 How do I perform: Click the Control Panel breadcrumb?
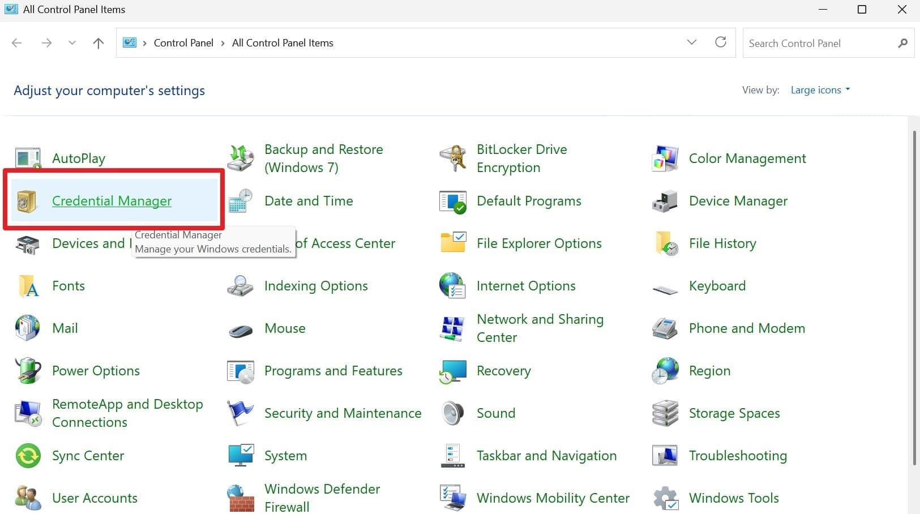[183, 43]
